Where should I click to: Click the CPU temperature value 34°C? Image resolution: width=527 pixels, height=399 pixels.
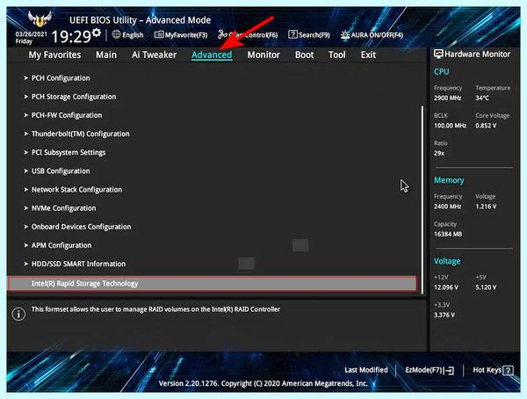(482, 98)
